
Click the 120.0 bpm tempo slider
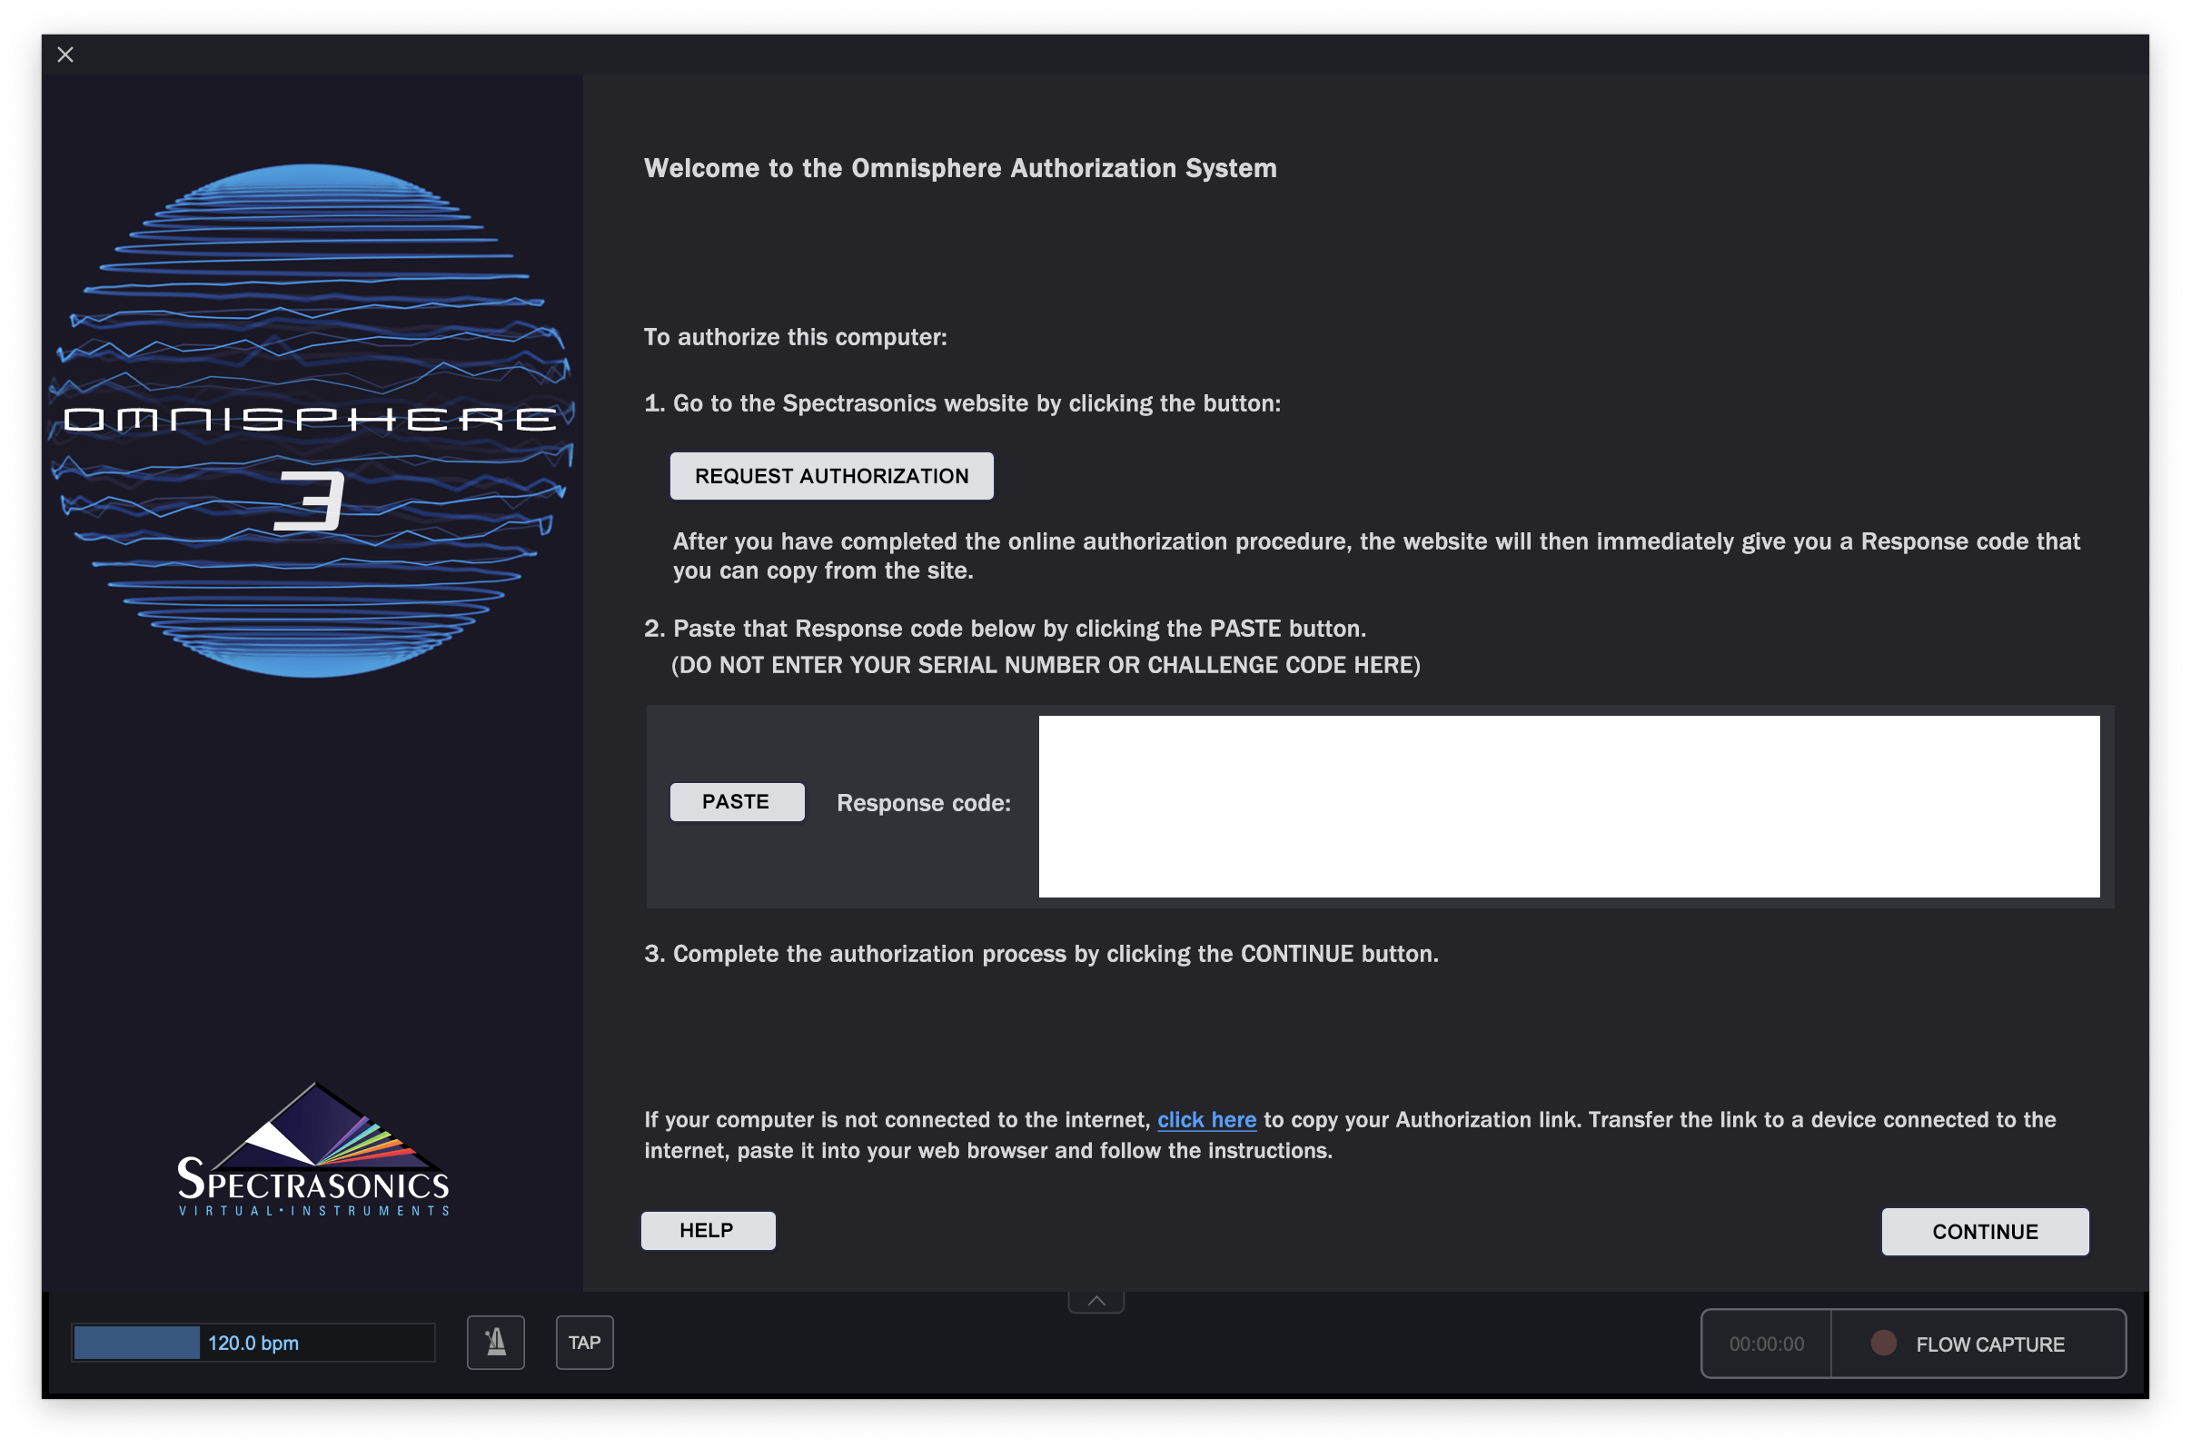pyautogui.click(x=253, y=1343)
